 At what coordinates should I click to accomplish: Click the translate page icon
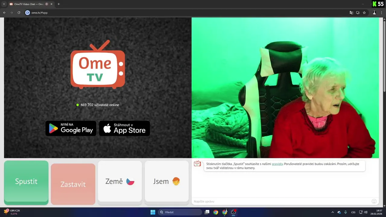351,13
